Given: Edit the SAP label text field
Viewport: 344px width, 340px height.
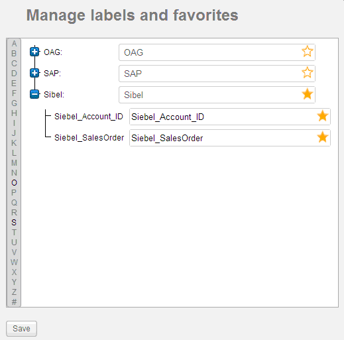Looking at the screenshot, I should point(217,74).
